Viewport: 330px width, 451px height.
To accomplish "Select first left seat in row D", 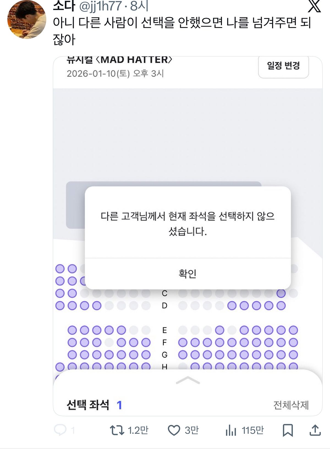I will 60,306.
